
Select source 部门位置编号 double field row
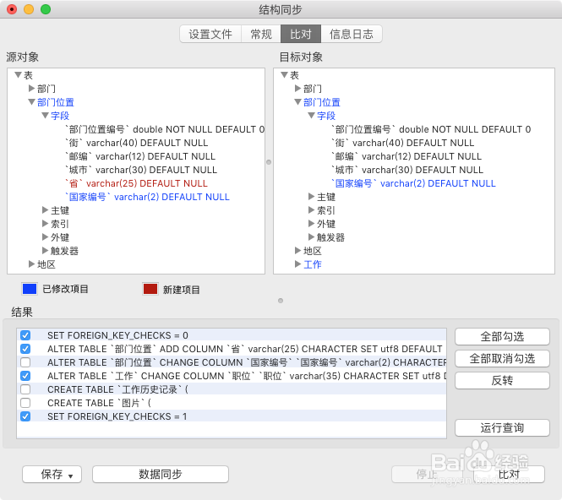click(165, 129)
